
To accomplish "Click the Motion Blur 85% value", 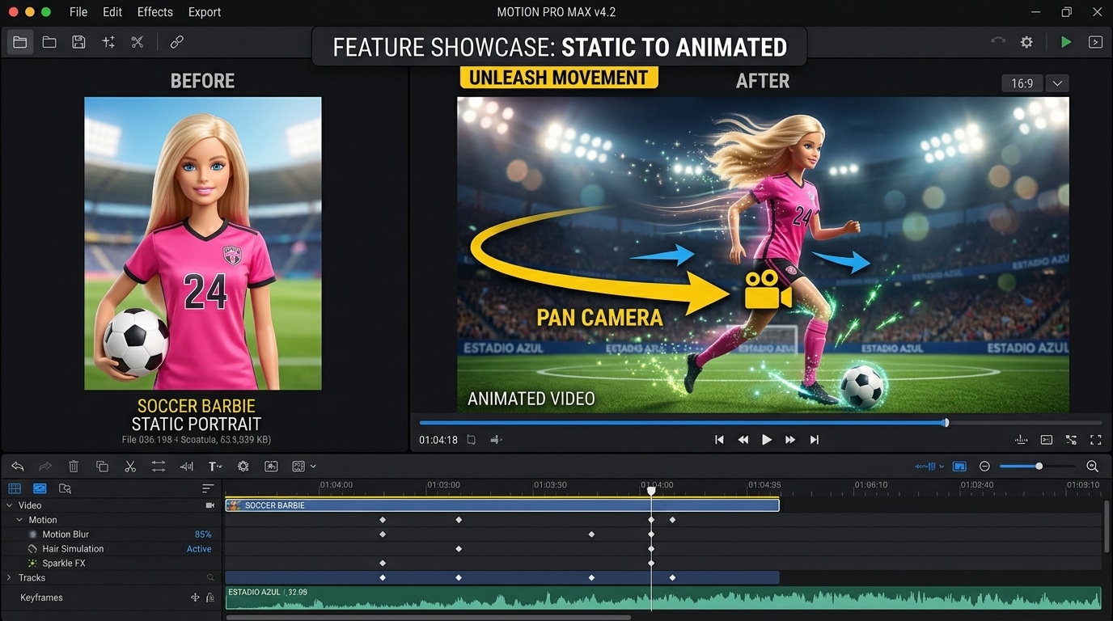I will coord(203,534).
